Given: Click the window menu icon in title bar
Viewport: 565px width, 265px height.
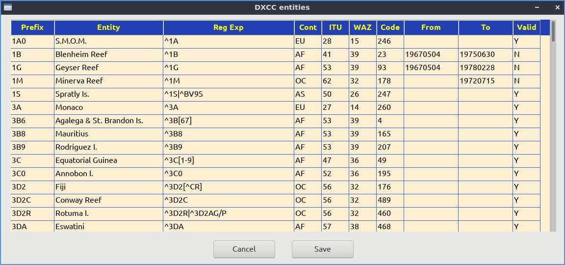Looking at the screenshot, I should point(7,7).
